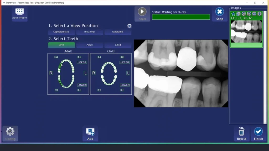Select Q4 quadrant in Adult chart

[79, 90]
